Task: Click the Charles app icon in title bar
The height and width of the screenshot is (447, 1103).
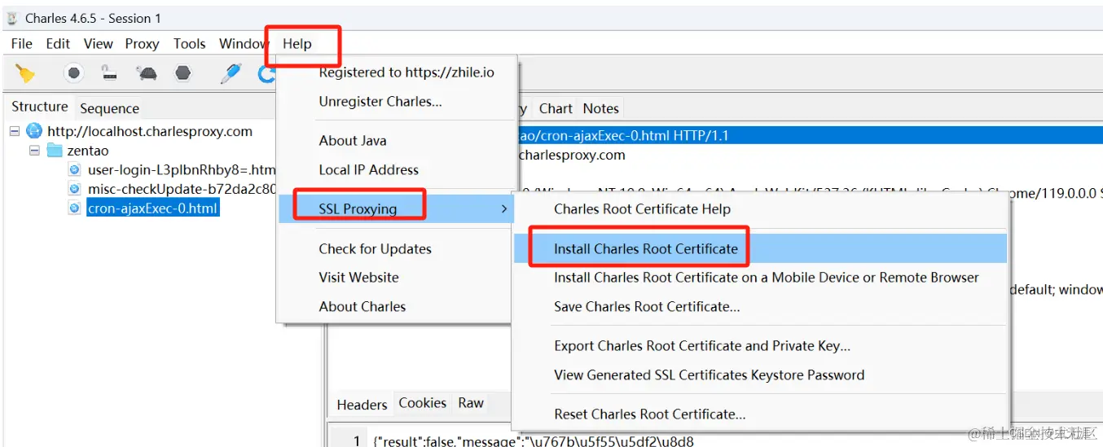Action: [12, 18]
